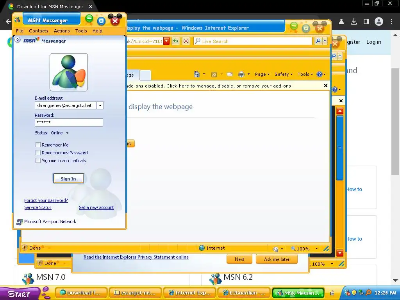Open the Contacts menu in MSN Messenger
400x300 pixels.
point(39,31)
